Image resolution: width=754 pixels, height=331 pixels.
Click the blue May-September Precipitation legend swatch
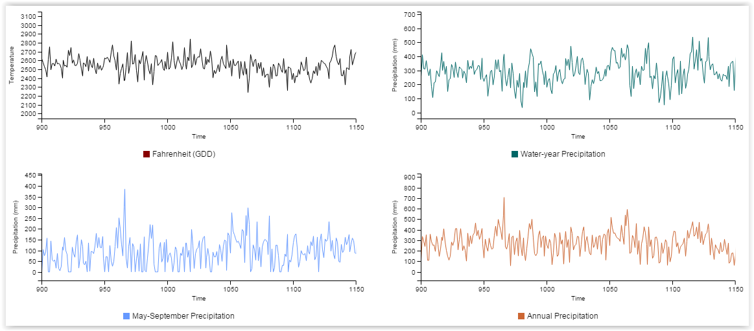coord(126,316)
